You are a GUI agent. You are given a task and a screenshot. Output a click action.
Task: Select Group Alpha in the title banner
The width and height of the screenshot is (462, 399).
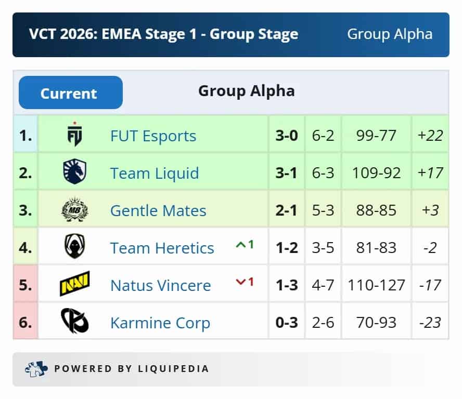[x=390, y=34]
